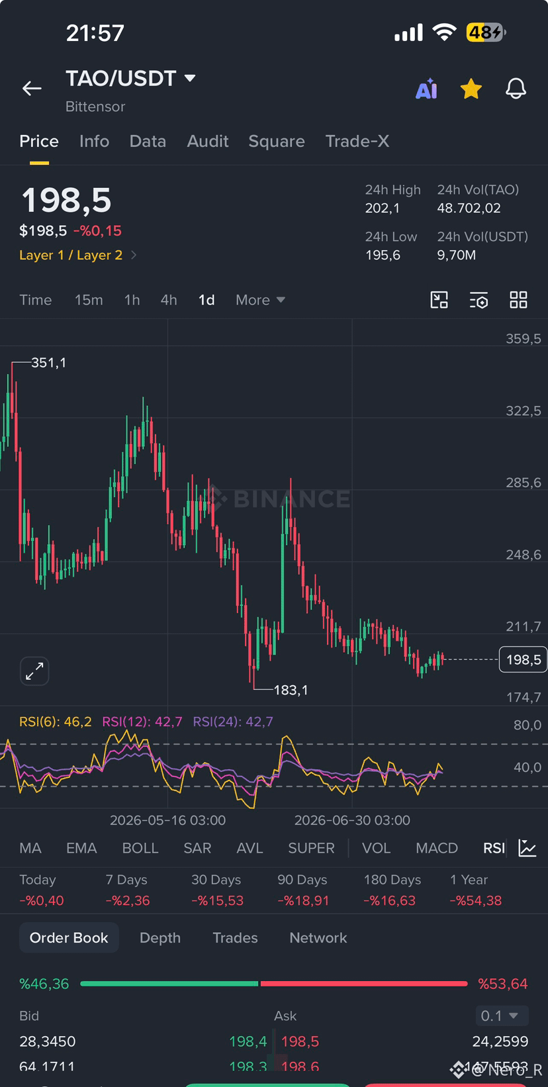Toggle the EMA indicator
The width and height of the screenshot is (548, 1087).
[x=81, y=848]
